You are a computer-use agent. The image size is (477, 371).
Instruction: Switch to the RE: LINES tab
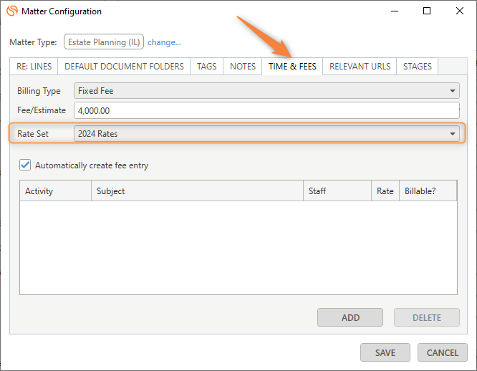tap(34, 67)
